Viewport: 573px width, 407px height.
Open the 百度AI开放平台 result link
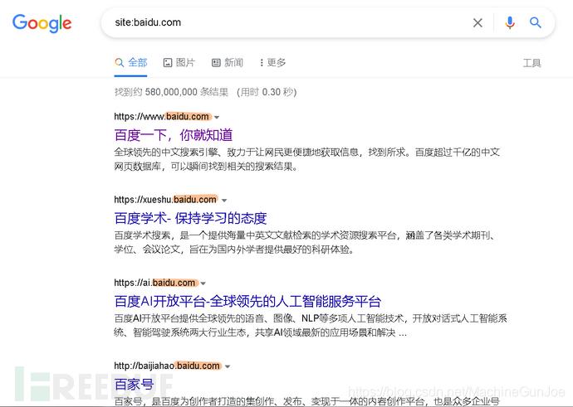[x=247, y=301]
